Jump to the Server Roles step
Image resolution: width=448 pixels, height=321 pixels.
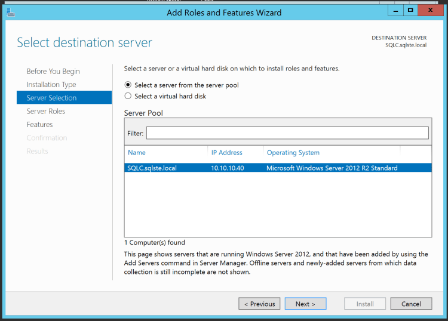pyautogui.click(x=46, y=111)
